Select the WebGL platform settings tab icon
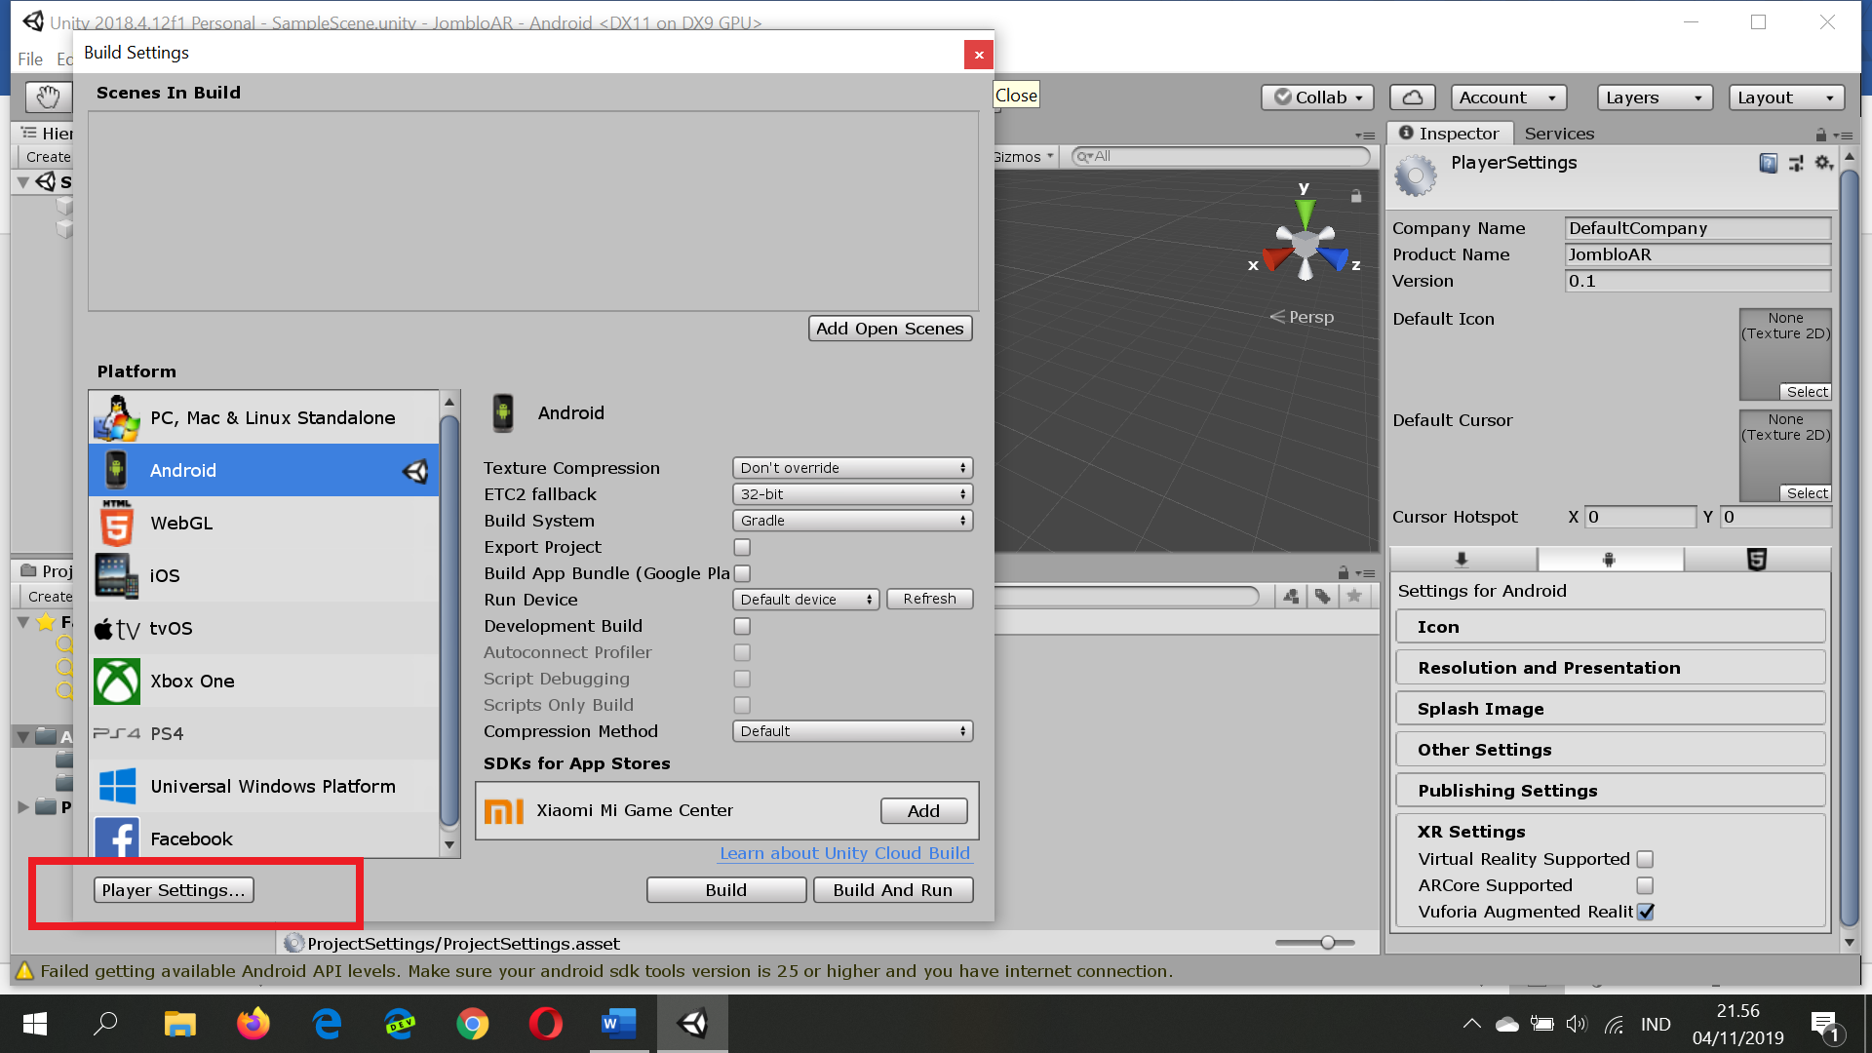Viewport: 1872px width, 1053px height. 1757,560
